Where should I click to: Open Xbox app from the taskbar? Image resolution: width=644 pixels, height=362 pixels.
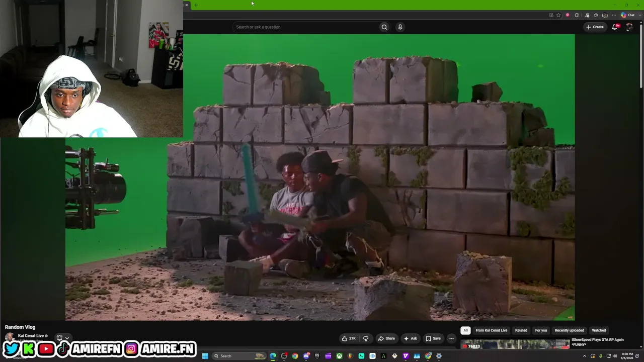[339, 356]
